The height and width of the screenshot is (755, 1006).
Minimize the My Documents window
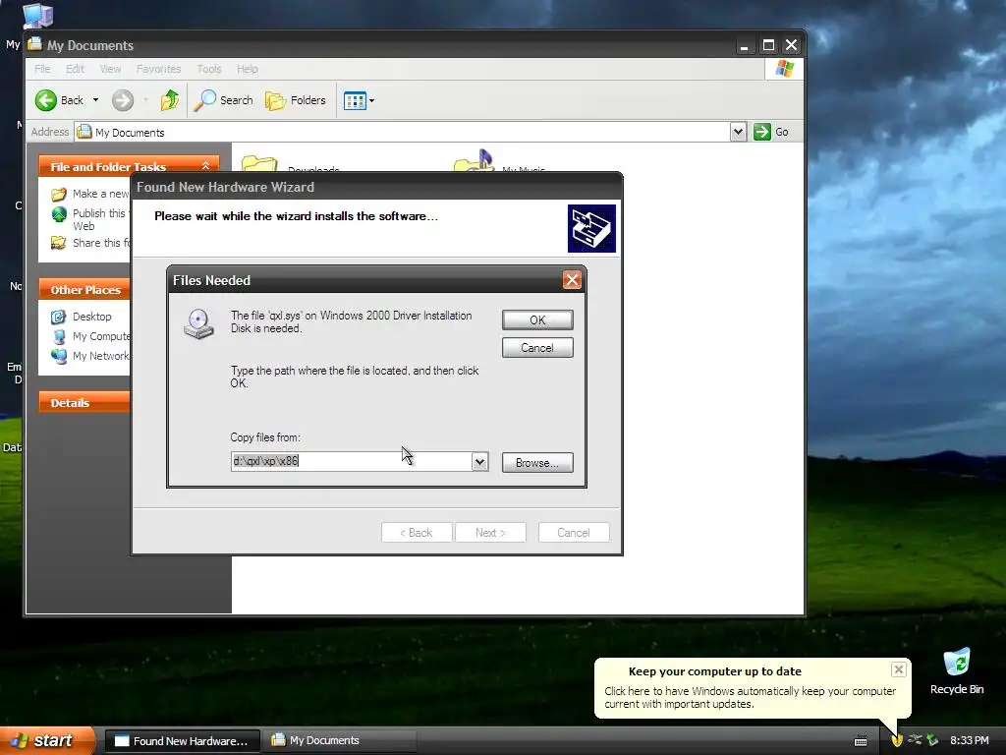(745, 45)
